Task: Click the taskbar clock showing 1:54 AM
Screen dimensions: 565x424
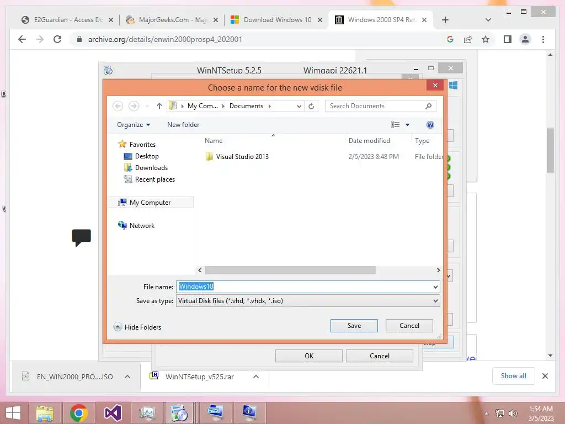Action: [541, 414]
